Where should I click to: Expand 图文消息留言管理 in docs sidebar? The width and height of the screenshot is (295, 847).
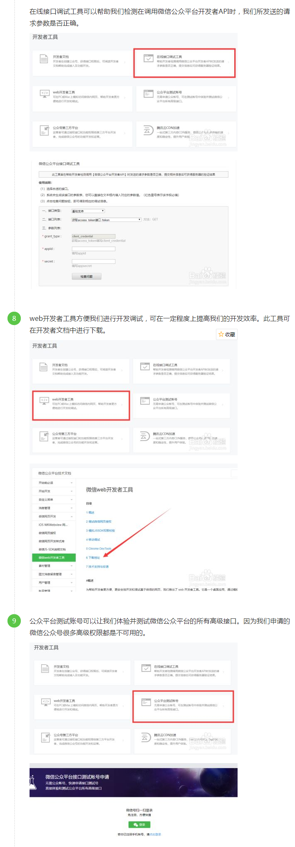[54, 574]
